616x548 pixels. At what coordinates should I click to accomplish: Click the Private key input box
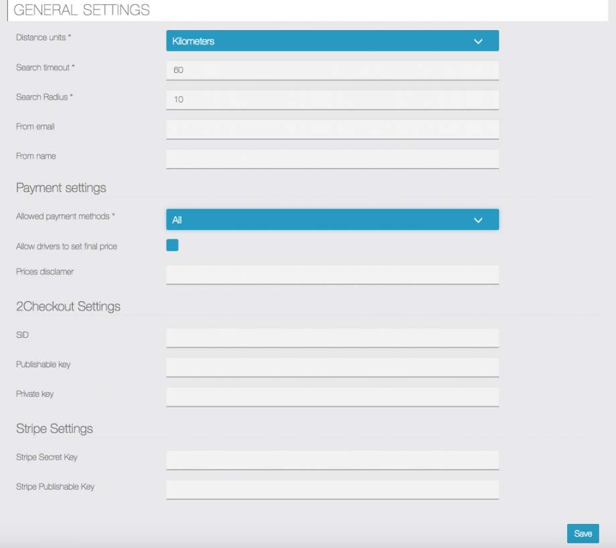click(332, 396)
